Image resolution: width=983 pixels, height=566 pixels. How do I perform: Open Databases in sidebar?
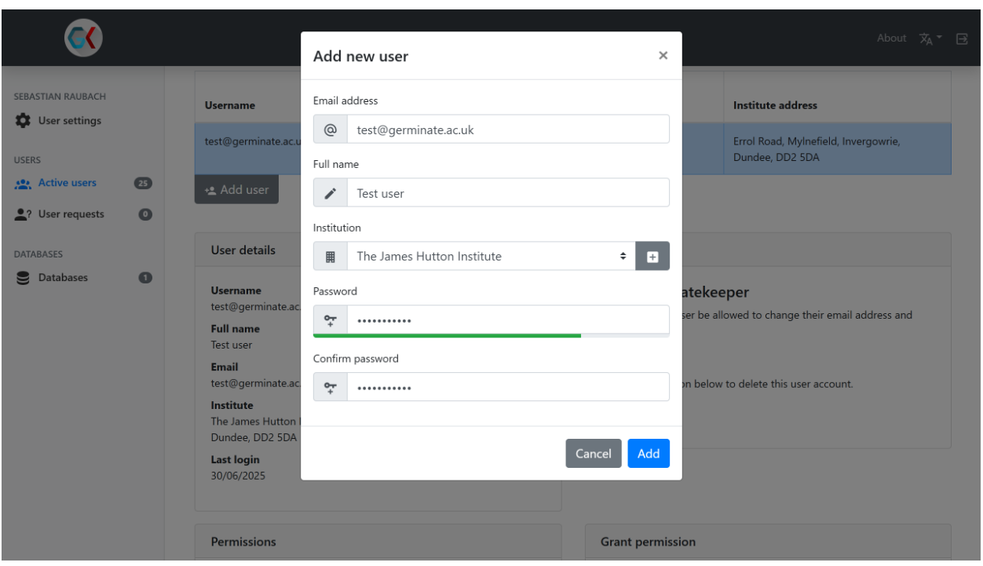(63, 277)
